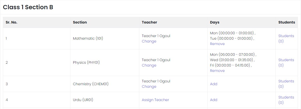Click the Students column header
This screenshot has height=109, width=301.
287,23
